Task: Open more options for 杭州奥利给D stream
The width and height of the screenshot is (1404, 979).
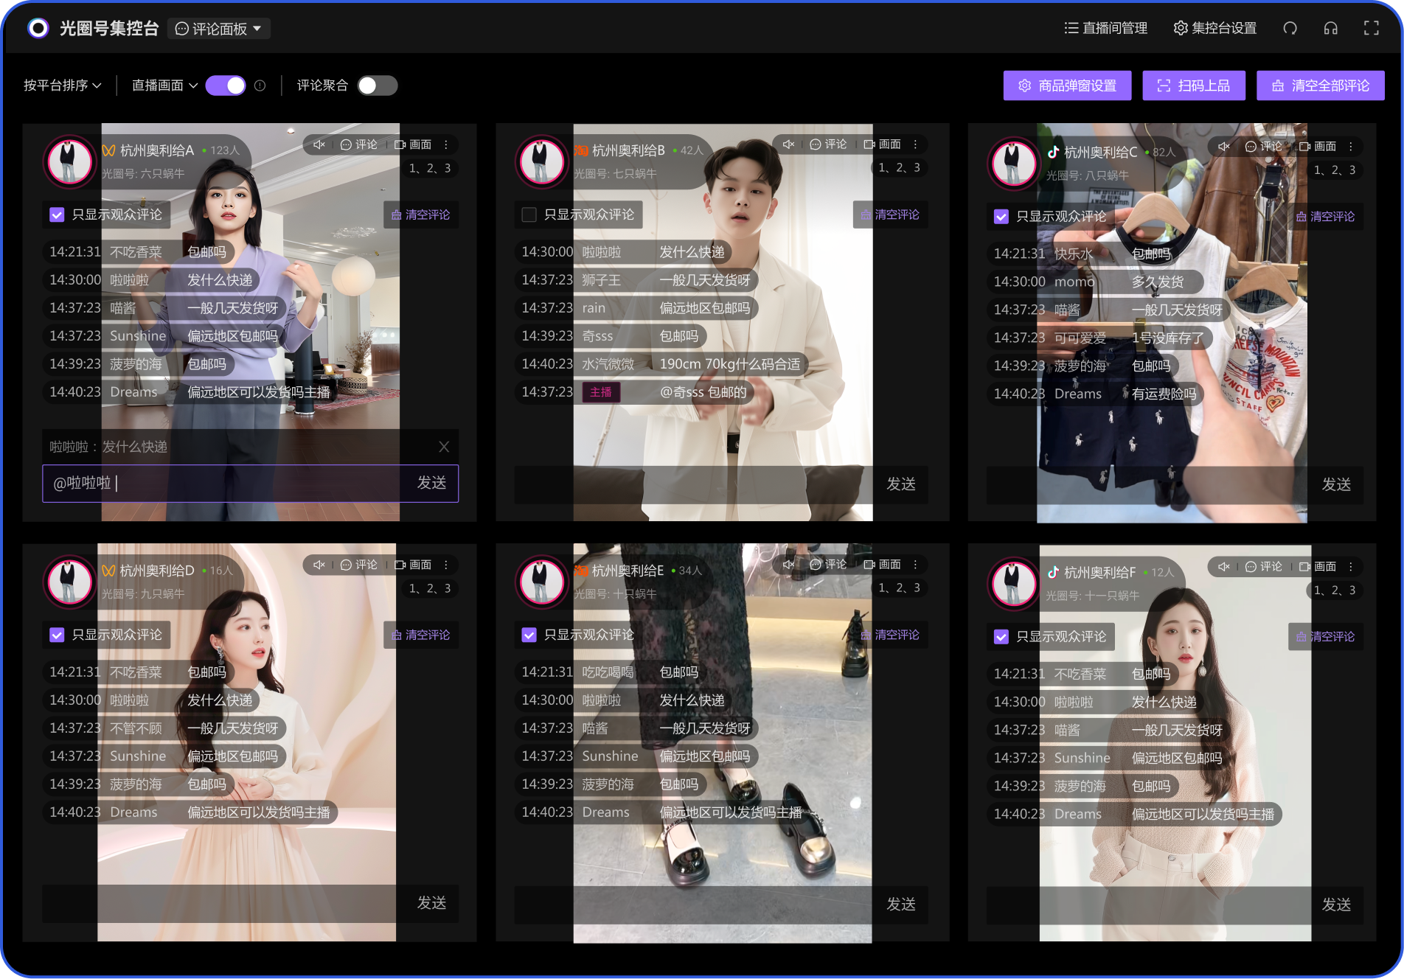Action: click(x=446, y=565)
